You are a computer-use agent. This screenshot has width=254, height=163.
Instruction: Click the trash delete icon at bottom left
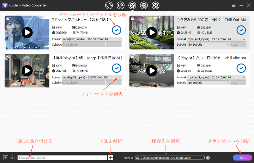pos(12,158)
